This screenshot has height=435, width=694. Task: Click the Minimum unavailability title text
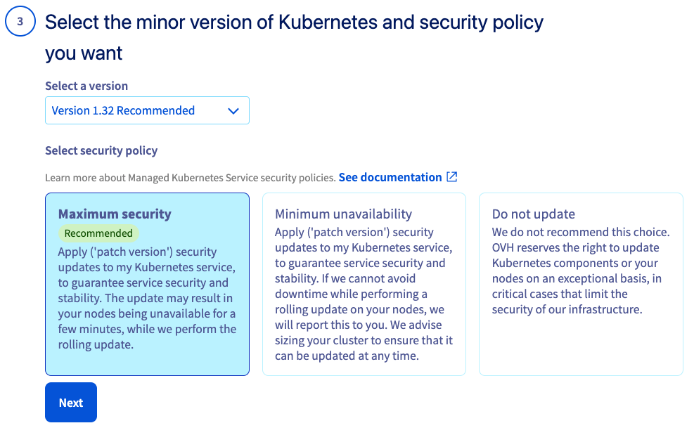tap(343, 214)
